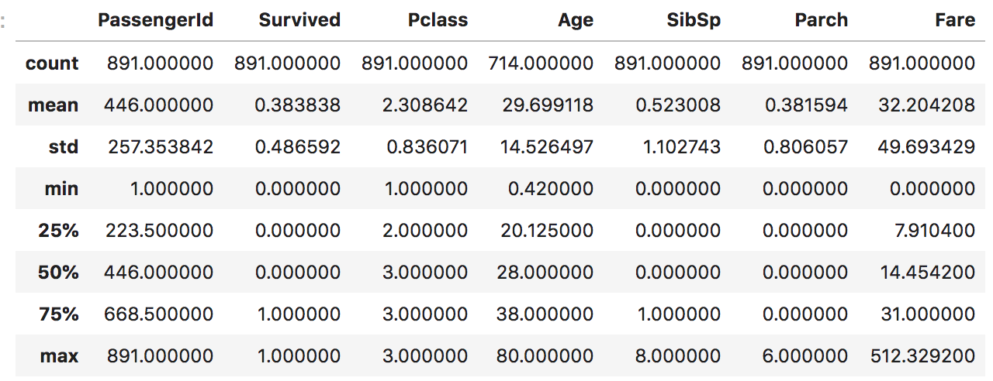Click the mean Survived value 0.383838
Screen dimensions: 993x381
pyautogui.click(x=298, y=105)
